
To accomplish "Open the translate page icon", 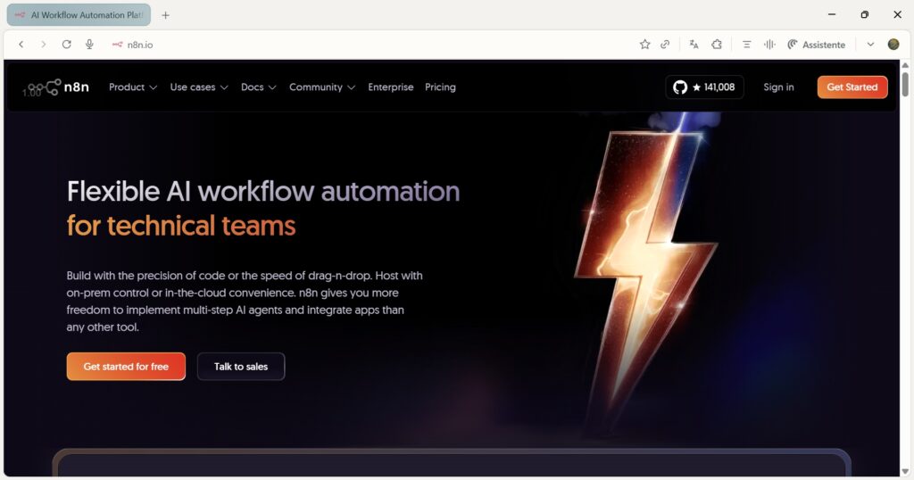I will pos(694,45).
